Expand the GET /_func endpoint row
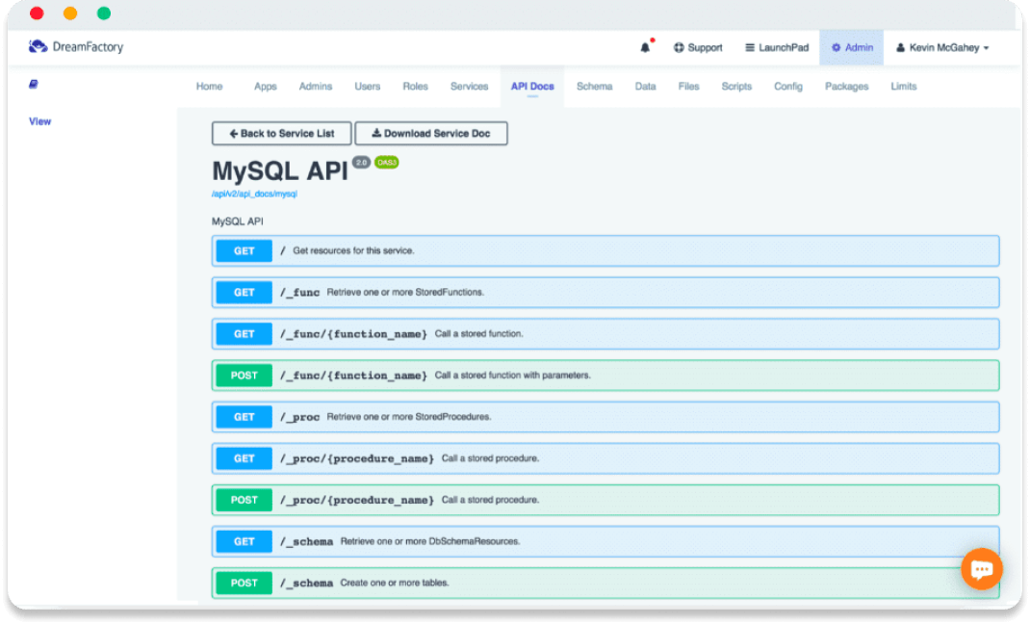 605,293
